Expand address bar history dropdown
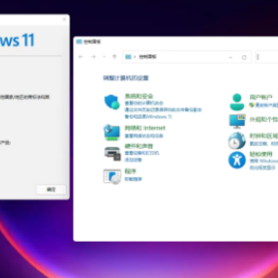This screenshot has width=278, height=278. tap(231, 57)
